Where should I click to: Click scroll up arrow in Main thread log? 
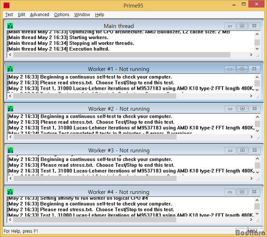257,34
